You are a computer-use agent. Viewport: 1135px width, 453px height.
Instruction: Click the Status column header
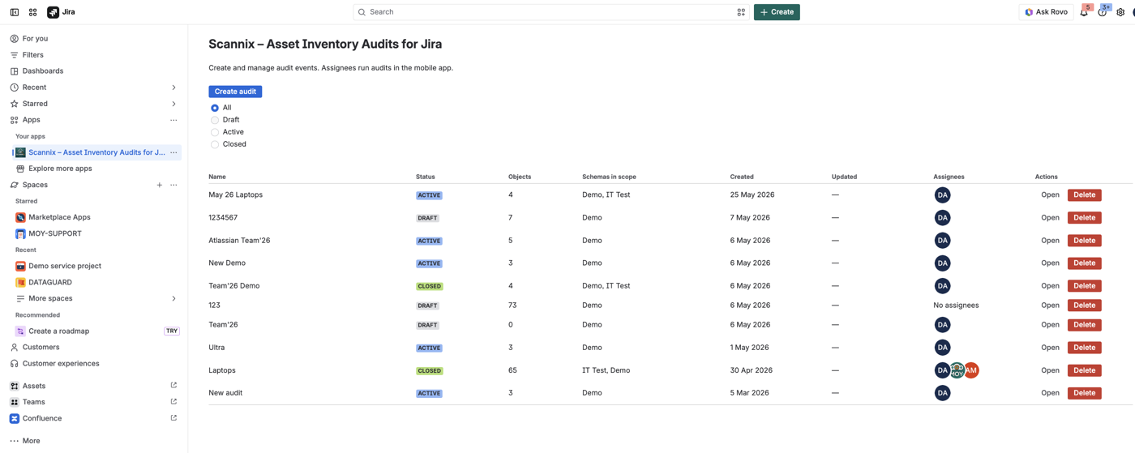click(426, 177)
